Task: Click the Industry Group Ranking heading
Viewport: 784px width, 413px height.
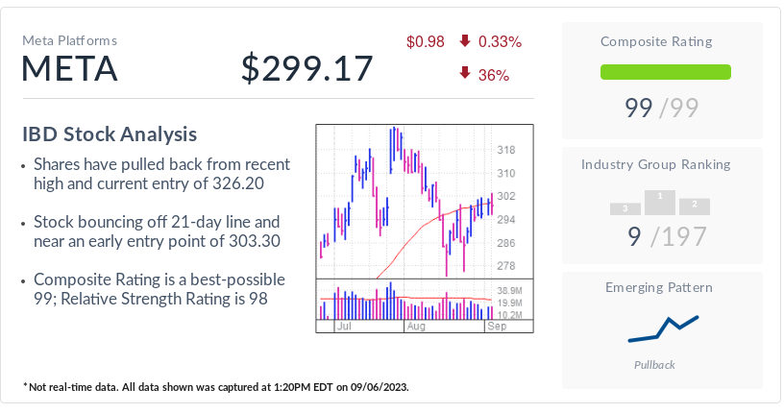Action: 655,164
